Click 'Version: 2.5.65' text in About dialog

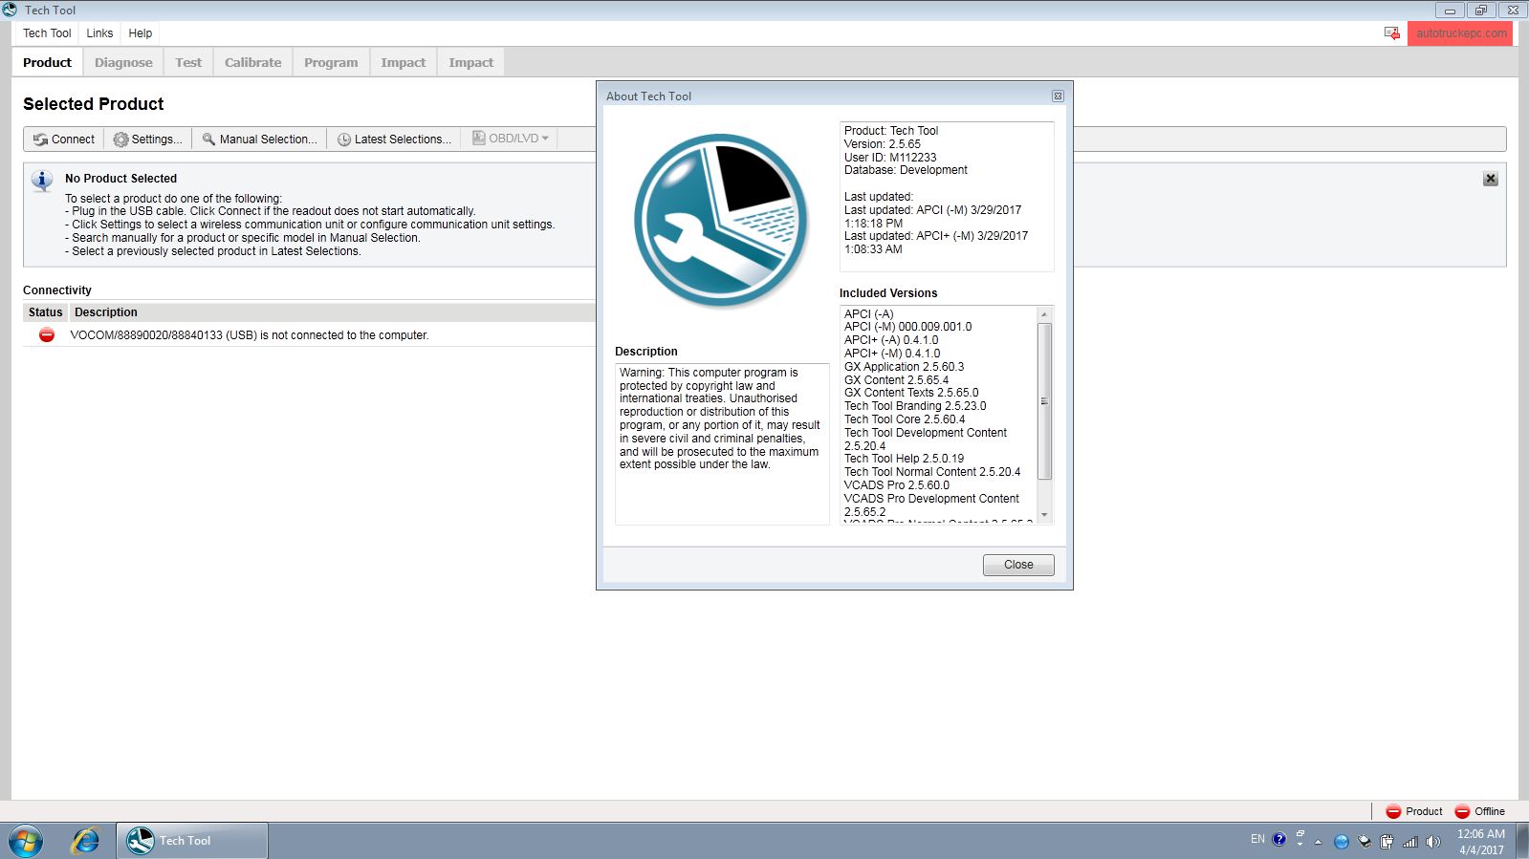(x=883, y=144)
